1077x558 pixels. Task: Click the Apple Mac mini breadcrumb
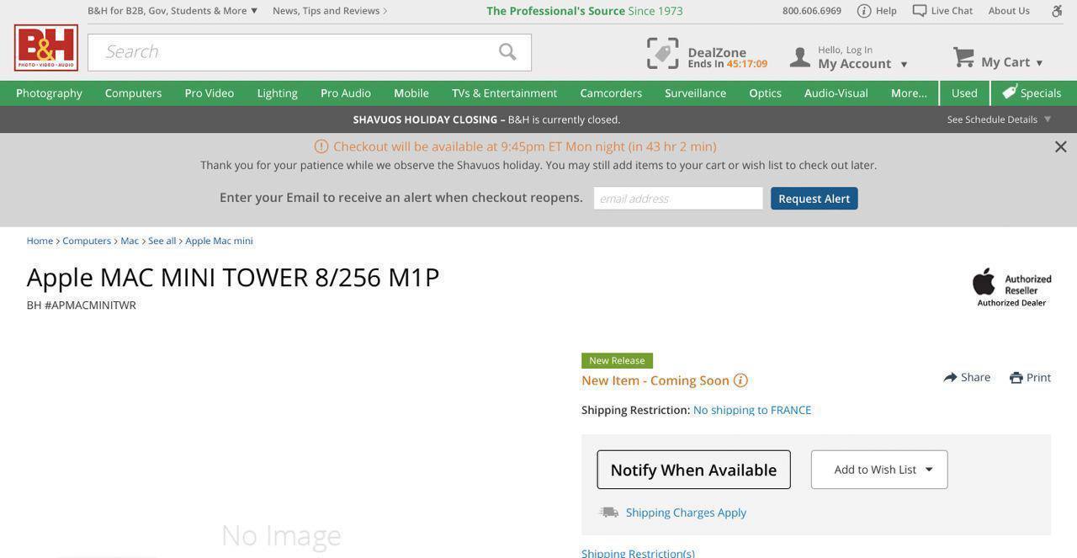(x=219, y=241)
